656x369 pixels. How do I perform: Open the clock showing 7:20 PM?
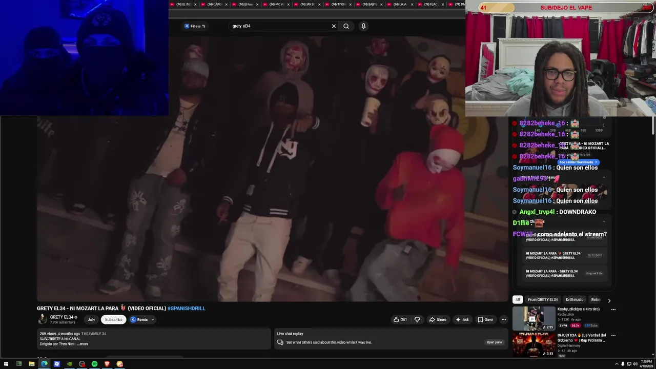click(645, 364)
